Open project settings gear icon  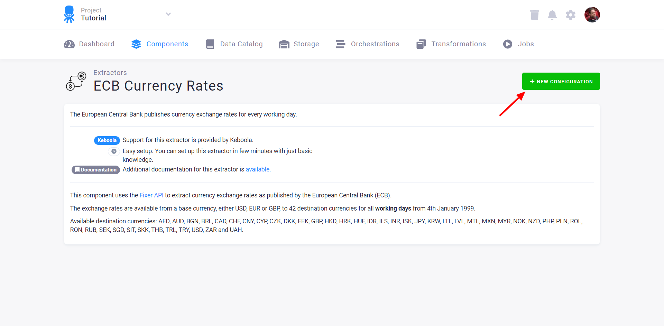pos(571,15)
